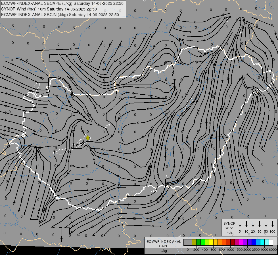Click the 'J/kg' unit label in legend
Screen dimensions: 278x255
[x=164, y=251]
